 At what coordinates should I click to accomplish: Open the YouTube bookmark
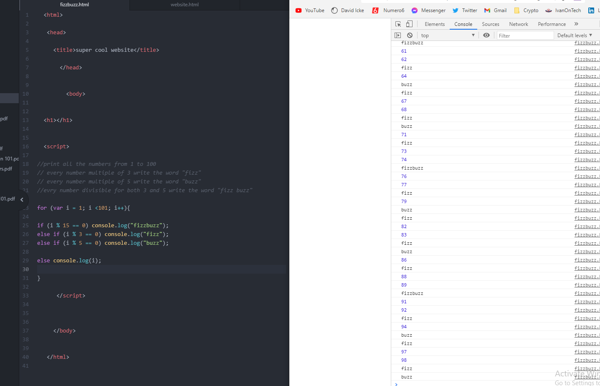tap(310, 10)
